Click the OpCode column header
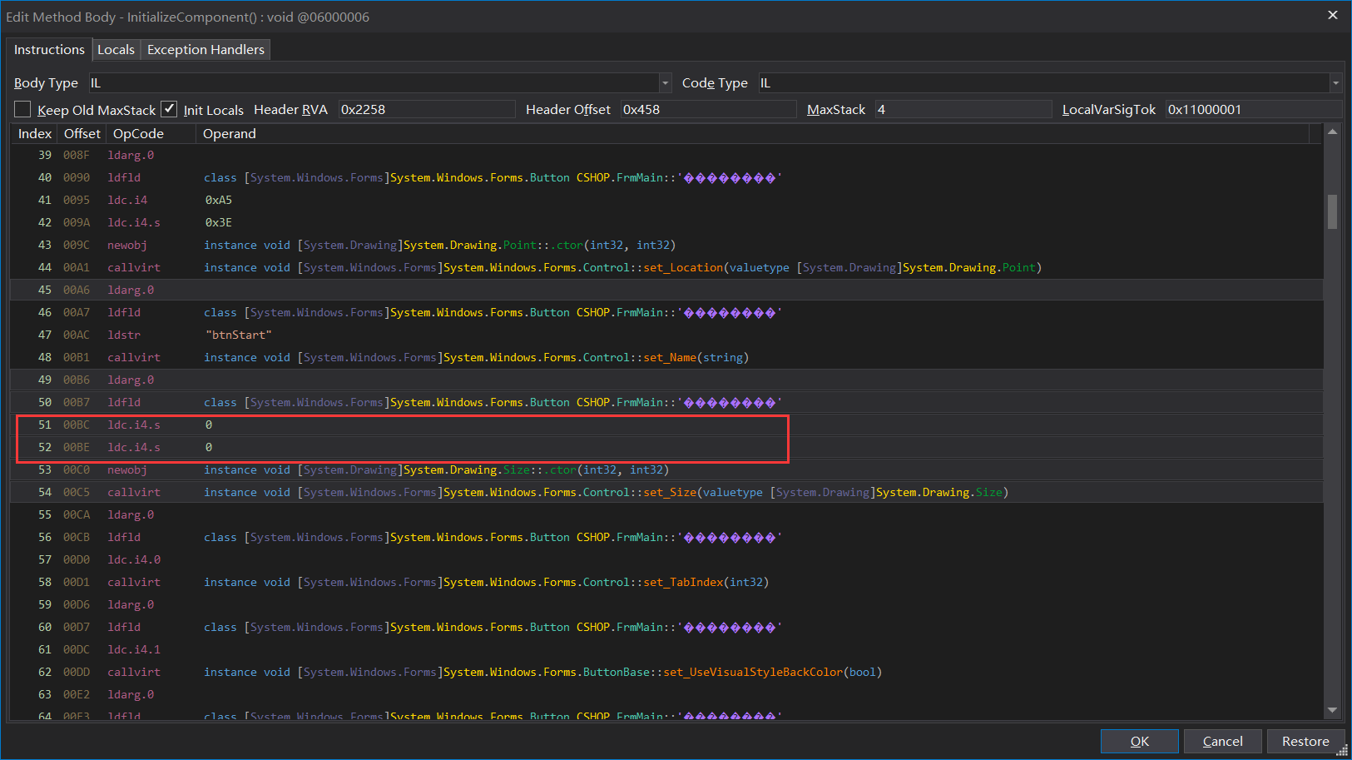The width and height of the screenshot is (1352, 760). [138, 134]
